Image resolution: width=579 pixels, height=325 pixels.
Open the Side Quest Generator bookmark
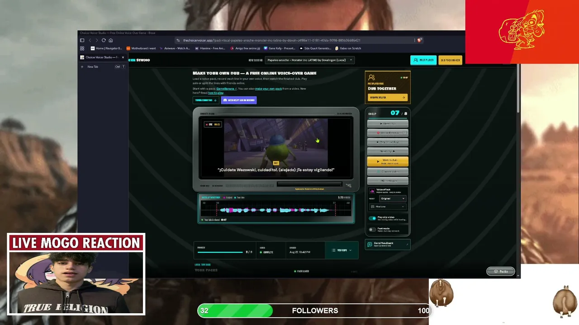pos(315,48)
